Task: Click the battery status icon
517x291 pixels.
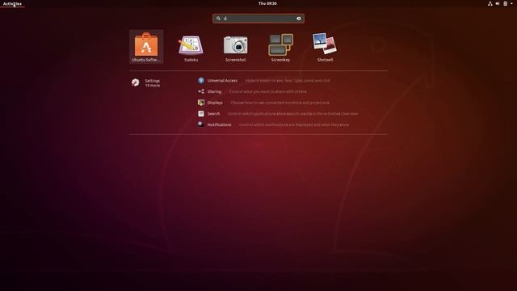Action: [505, 3]
